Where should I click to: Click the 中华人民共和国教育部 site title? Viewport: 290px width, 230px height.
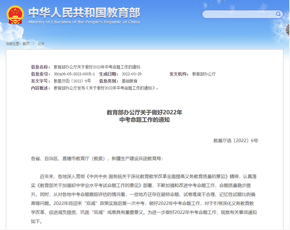click(84, 13)
